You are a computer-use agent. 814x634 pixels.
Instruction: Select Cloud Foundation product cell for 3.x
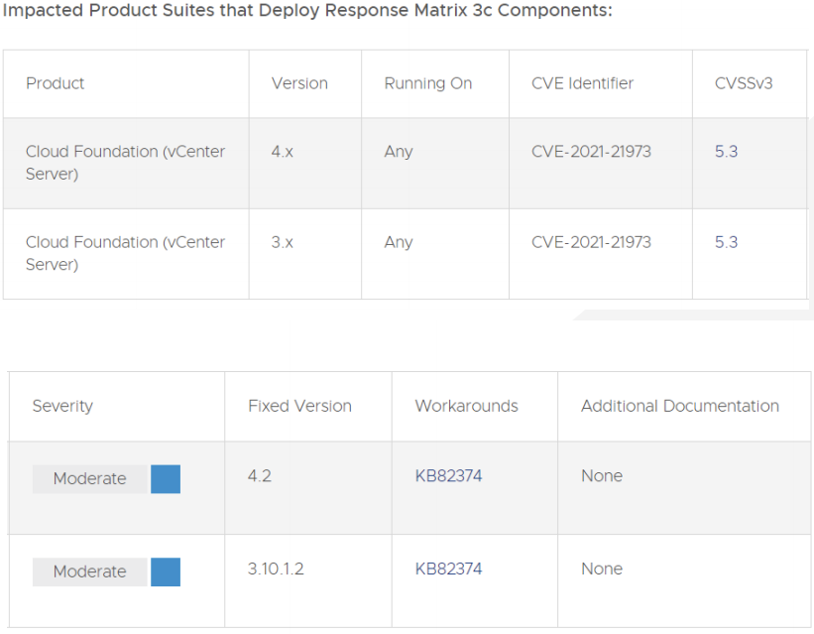[x=126, y=254]
